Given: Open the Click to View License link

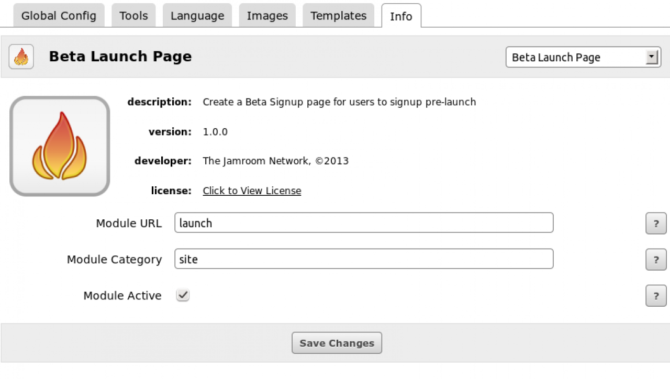Looking at the screenshot, I should (252, 191).
